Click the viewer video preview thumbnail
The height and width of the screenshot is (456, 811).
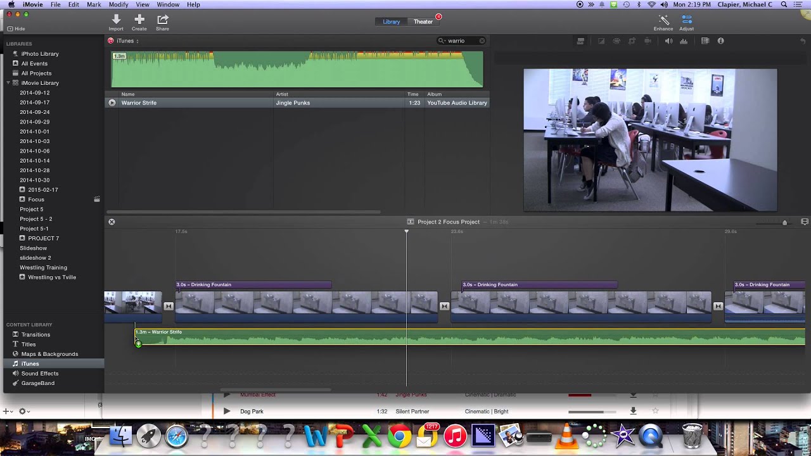click(650, 140)
